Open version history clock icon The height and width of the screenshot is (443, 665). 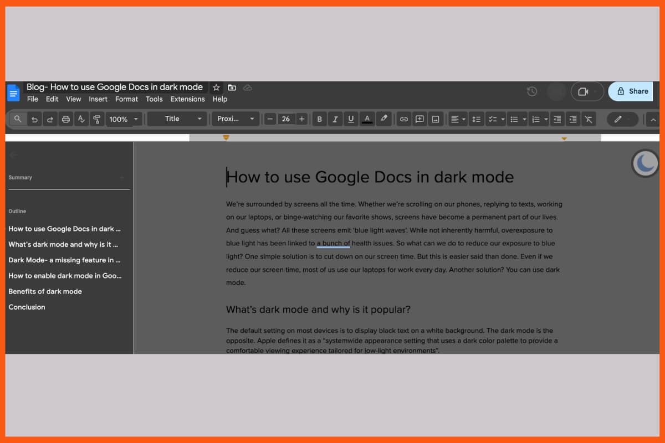click(532, 91)
